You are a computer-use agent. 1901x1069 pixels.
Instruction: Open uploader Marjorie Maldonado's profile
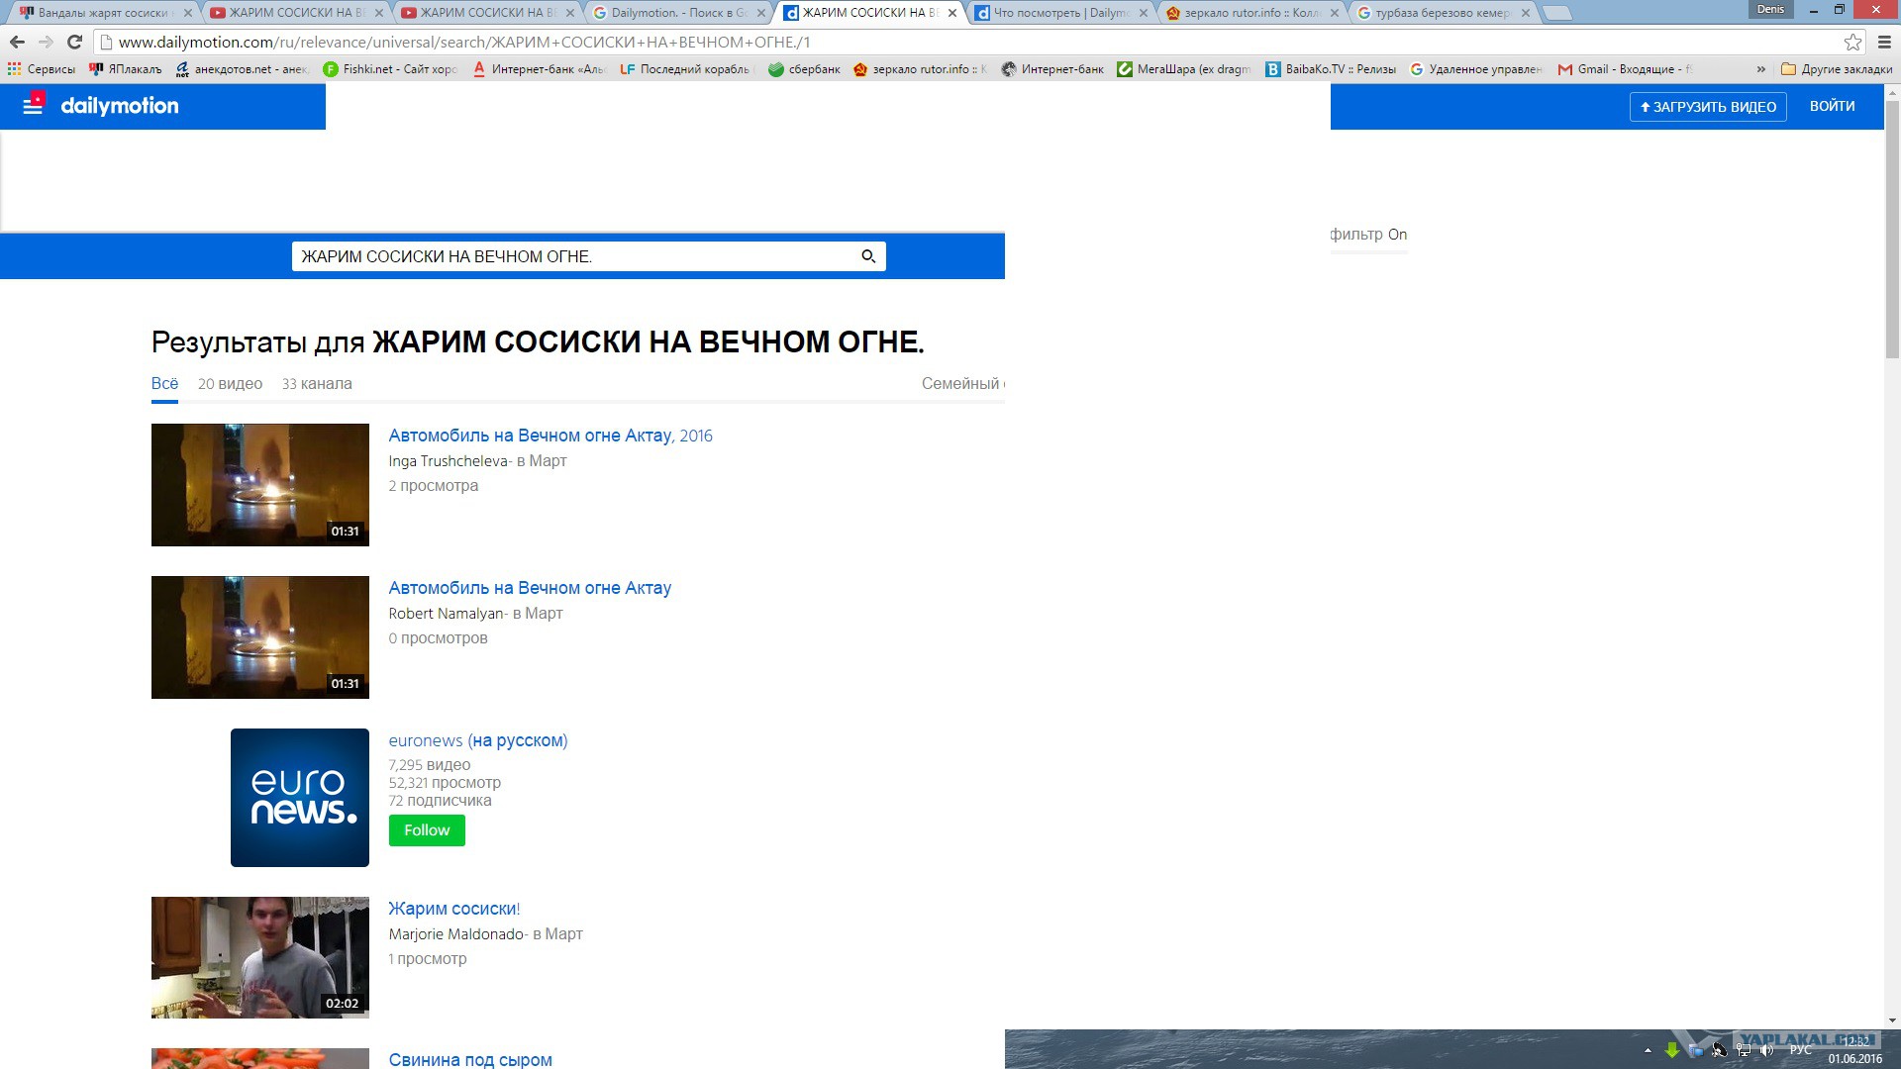coord(456,934)
